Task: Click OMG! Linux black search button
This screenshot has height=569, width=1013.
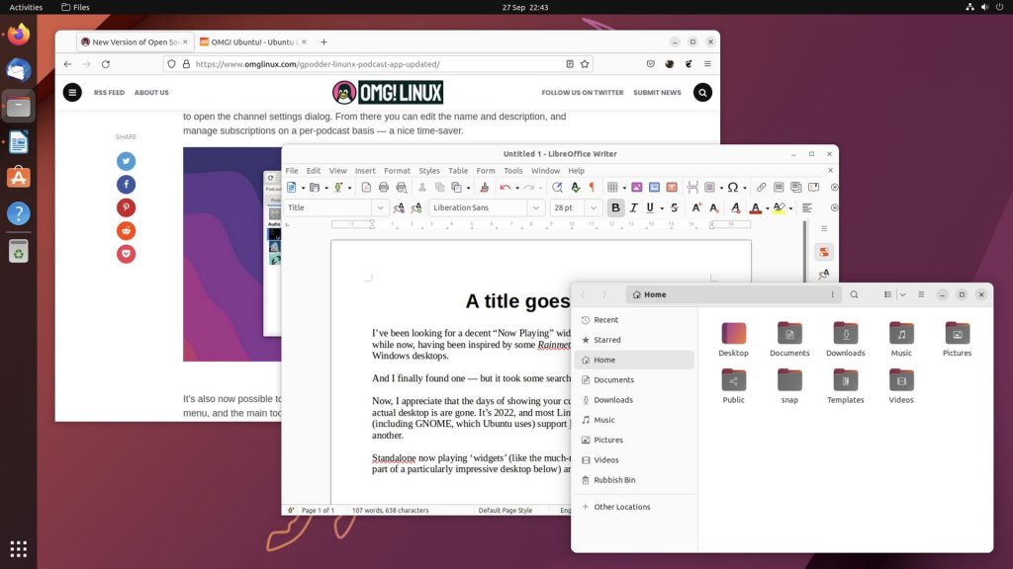Action: coord(702,92)
